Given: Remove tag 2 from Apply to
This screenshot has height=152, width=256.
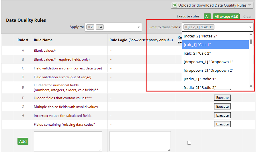Looking at the screenshot, I should (x=89, y=27).
